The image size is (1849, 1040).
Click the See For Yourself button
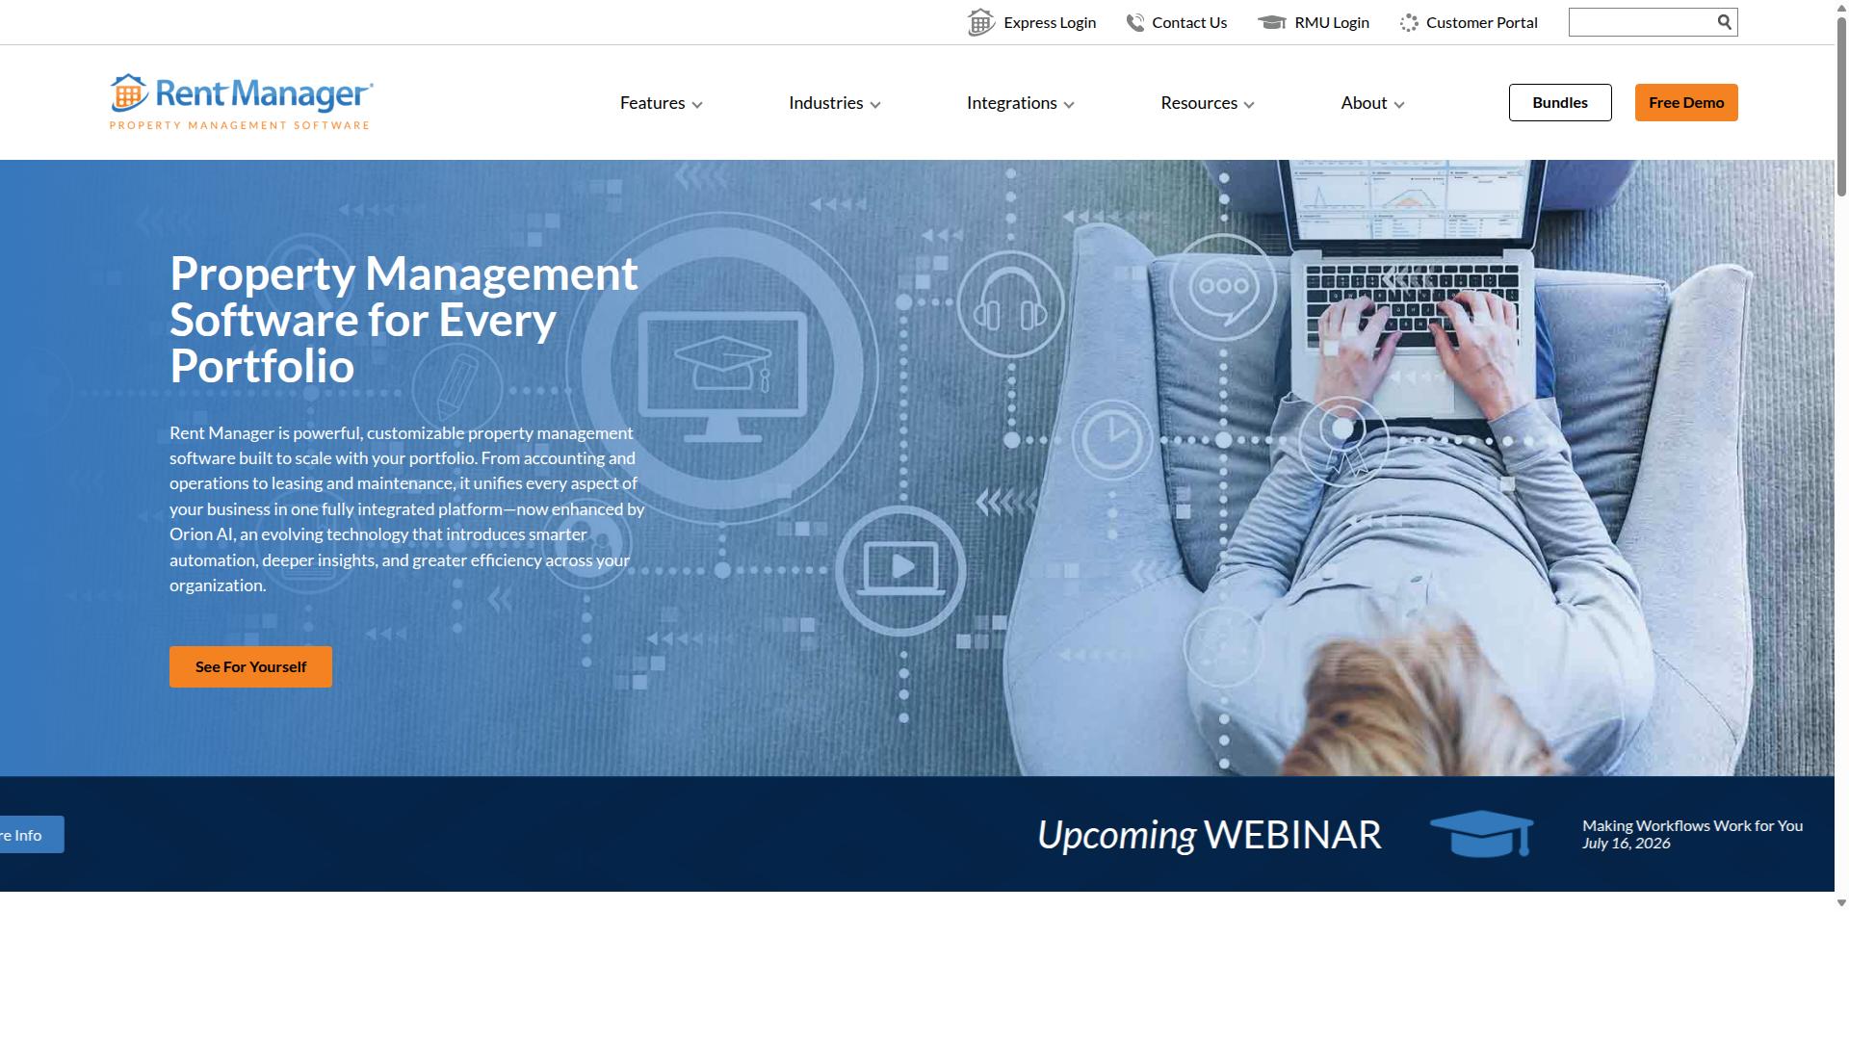250,666
